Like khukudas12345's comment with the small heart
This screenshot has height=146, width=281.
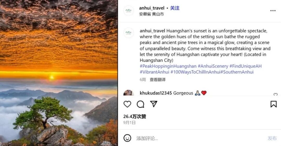(276, 94)
